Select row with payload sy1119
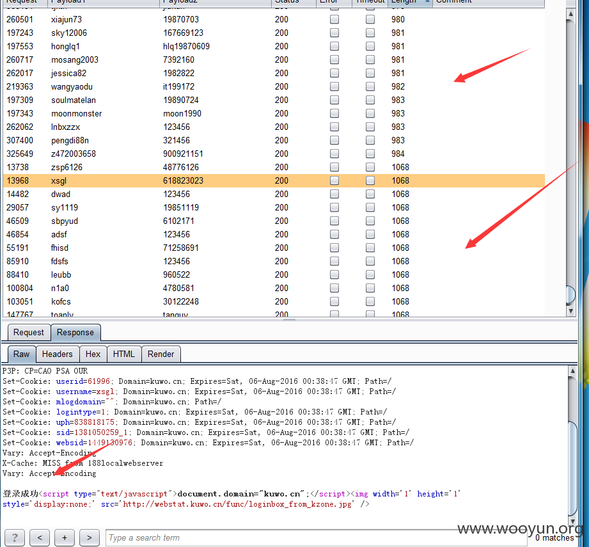 pyautogui.click(x=274, y=208)
